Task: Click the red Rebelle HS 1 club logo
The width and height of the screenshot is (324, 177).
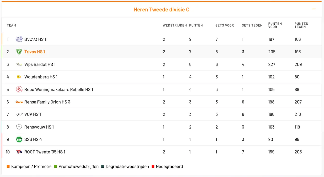Action: click(19, 89)
